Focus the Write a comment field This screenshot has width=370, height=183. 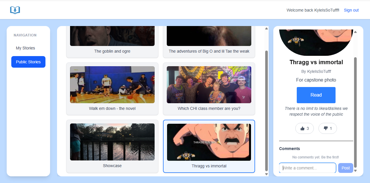click(x=307, y=168)
